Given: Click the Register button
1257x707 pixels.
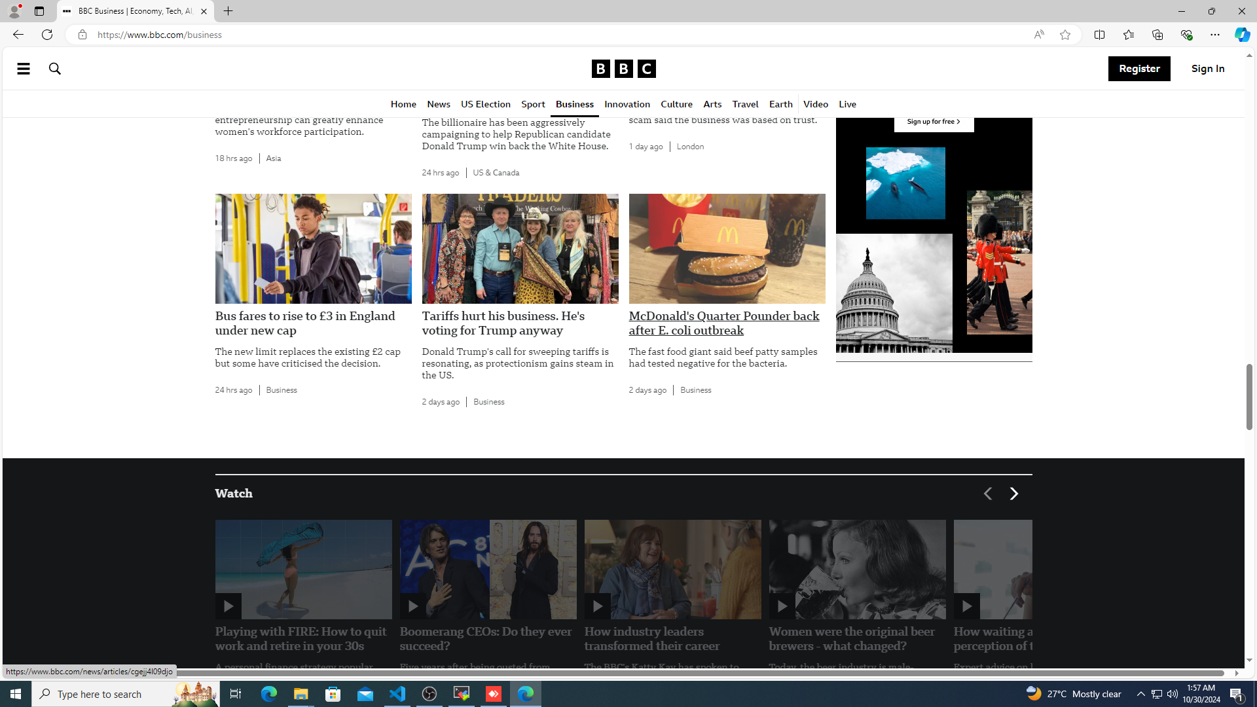Looking at the screenshot, I should click(x=1139, y=69).
